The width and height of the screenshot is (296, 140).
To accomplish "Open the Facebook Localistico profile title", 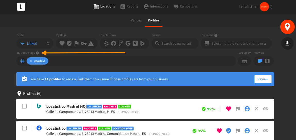I will pyautogui.click(x=56, y=128).
